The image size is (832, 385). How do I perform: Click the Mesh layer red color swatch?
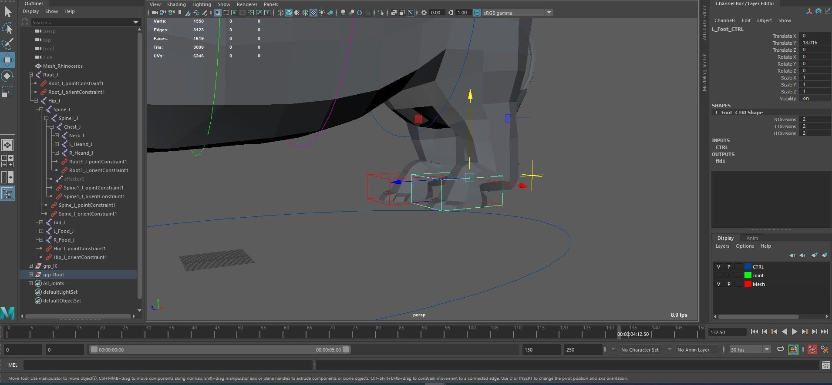[748, 284]
